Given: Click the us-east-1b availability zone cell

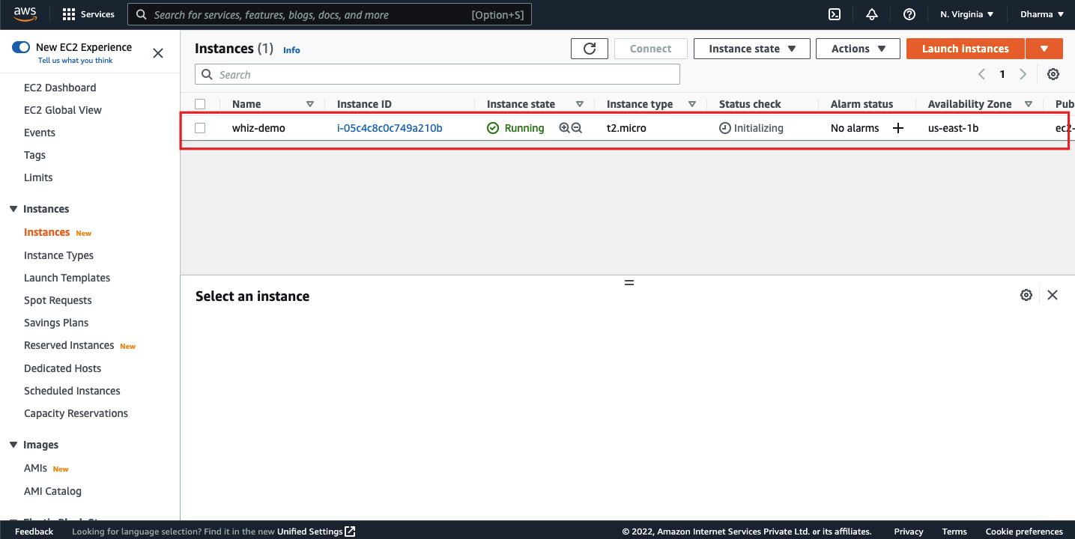Looking at the screenshot, I should 953,128.
